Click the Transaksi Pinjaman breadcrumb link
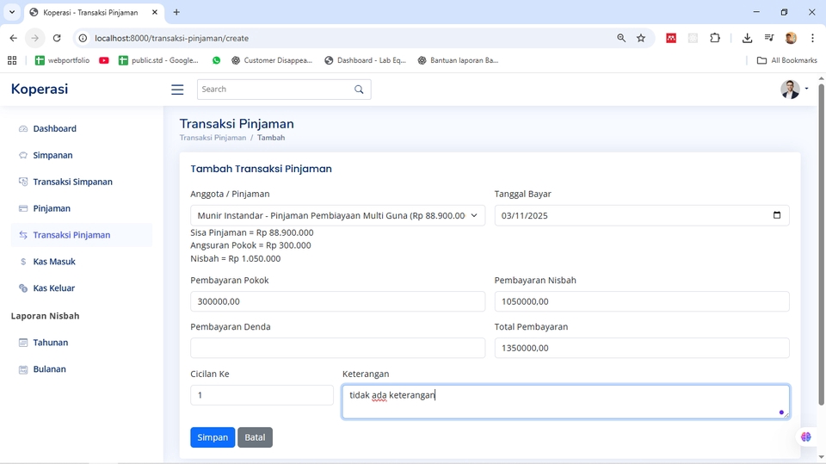 coord(213,138)
